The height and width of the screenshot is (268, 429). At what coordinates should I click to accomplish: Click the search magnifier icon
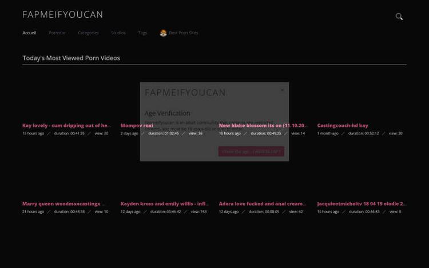pyautogui.click(x=399, y=17)
